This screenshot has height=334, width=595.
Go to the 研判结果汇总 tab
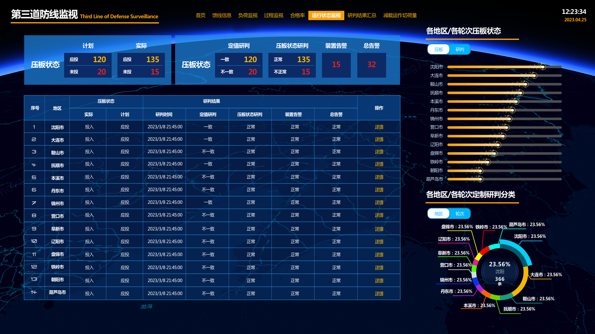point(362,15)
